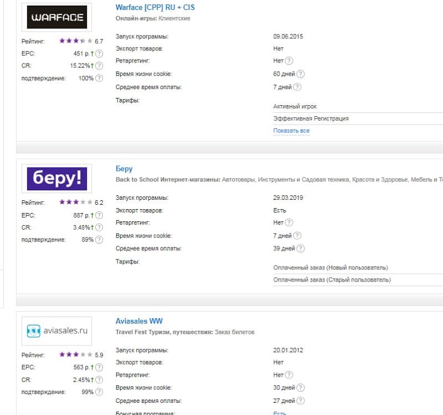Click the Warface logo thumbnail
Image resolution: width=443 pixels, height=415 pixels.
tap(56, 17)
